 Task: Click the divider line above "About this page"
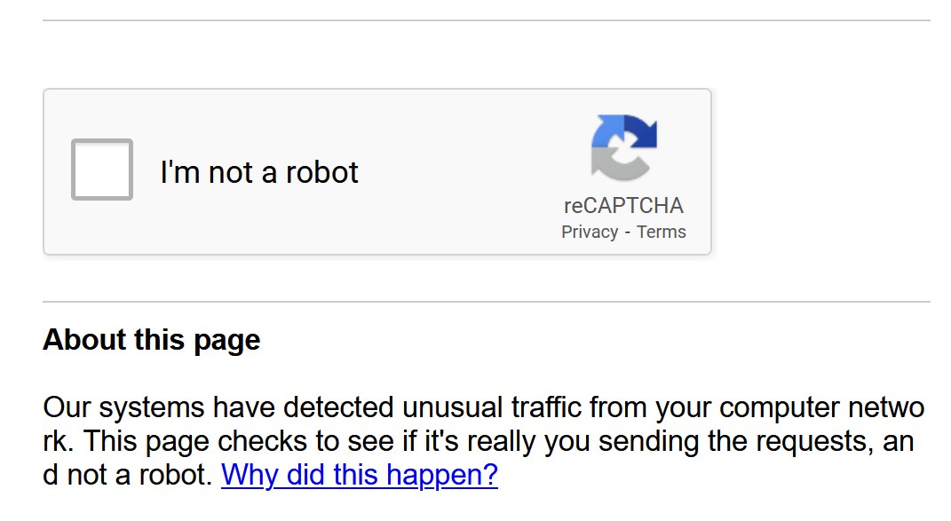[487, 302]
